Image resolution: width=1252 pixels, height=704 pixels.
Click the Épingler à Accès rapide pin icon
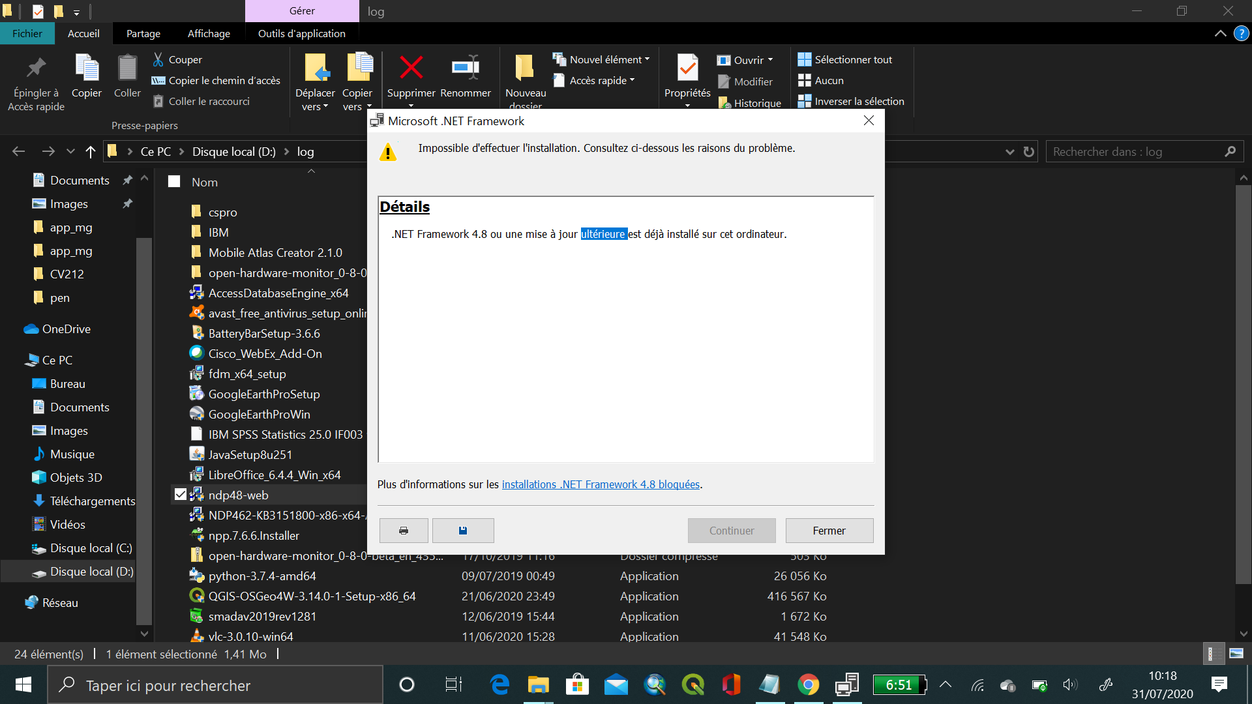coord(36,67)
